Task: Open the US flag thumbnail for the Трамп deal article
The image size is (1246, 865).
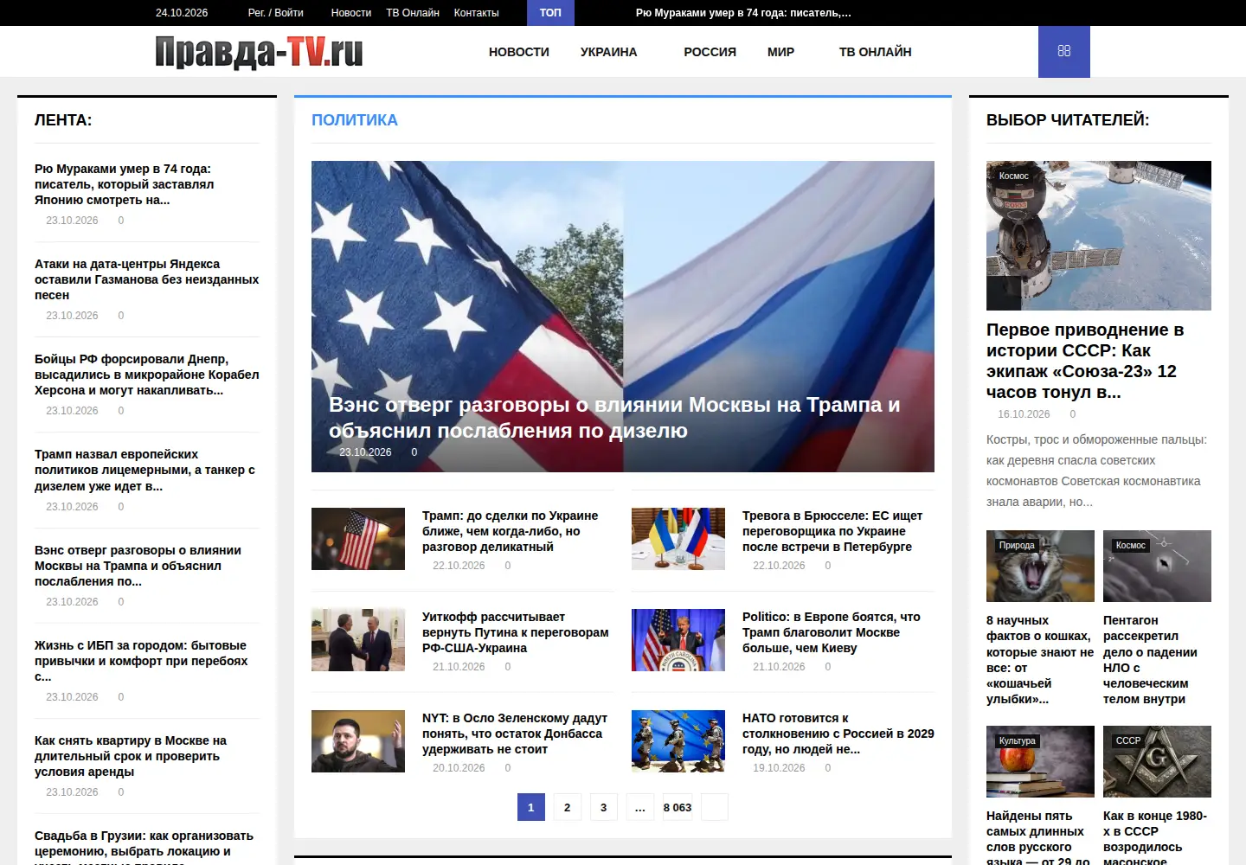Action: tap(358, 539)
